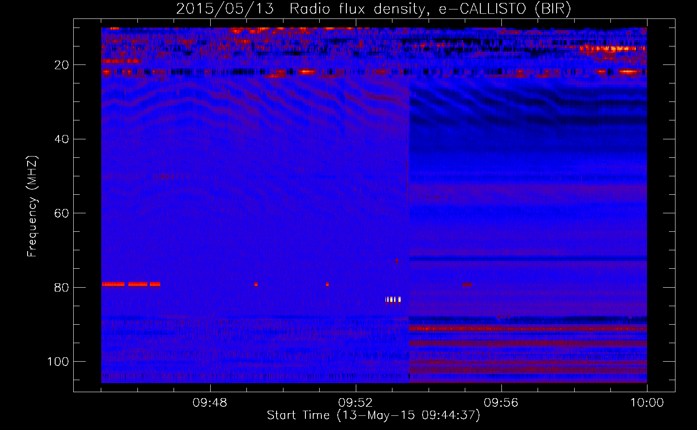Screen dimensions: 697x430
Task: Click the bright white-yellow burst near 83 MHz
Action: point(393,299)
